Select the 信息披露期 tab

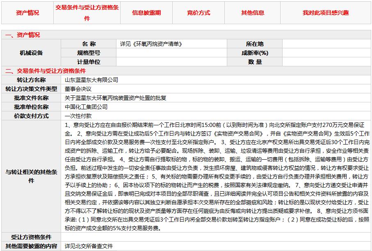146,13
